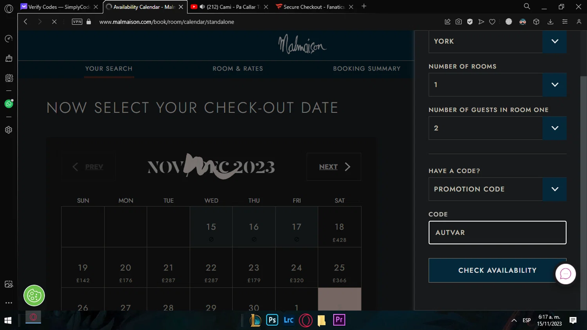Open Premiere Pro from taskbar

point(339,320)
